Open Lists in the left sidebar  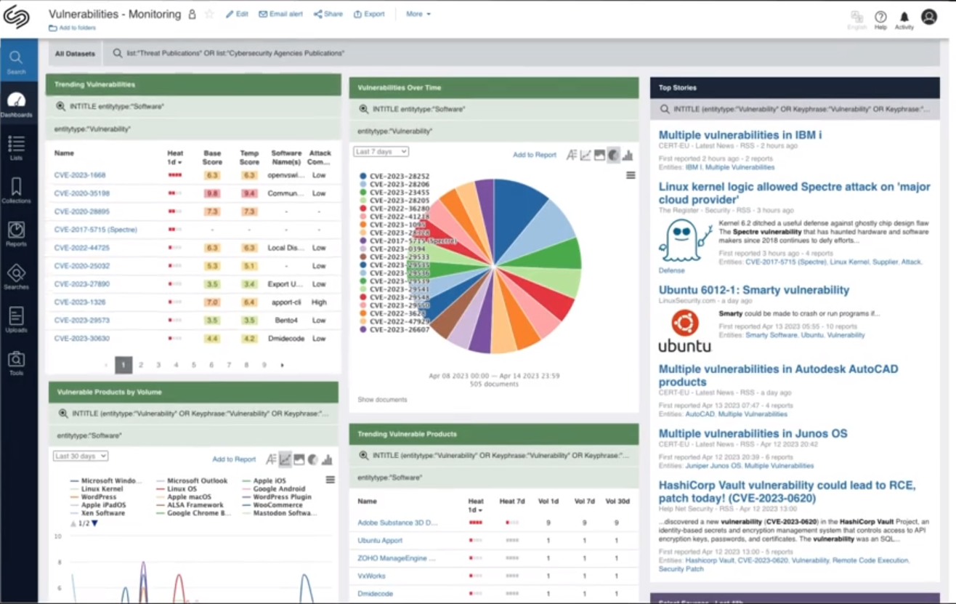[x=16, y=148]
